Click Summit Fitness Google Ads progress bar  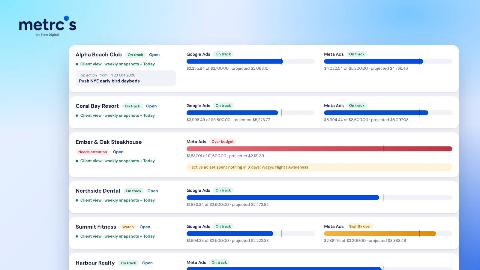pyautogui.click(x=250, y=234)
